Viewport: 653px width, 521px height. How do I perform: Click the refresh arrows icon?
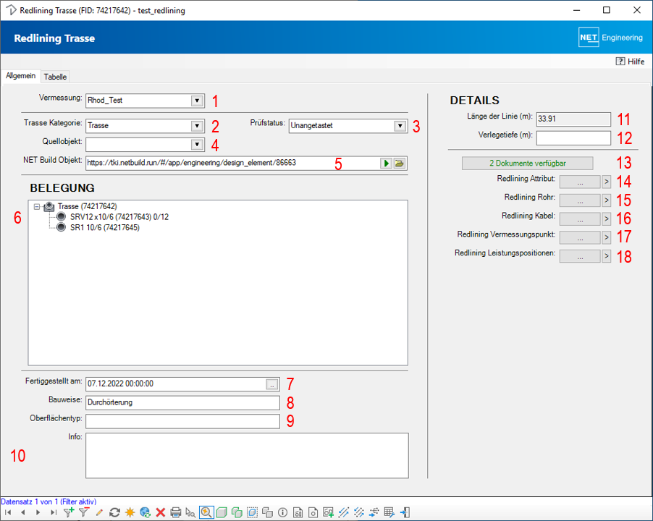(x=114, y=512)
